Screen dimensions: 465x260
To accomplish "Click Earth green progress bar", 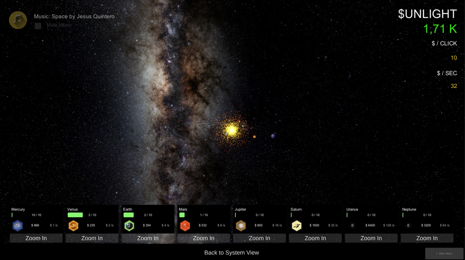I will click(x=128, y=215).
